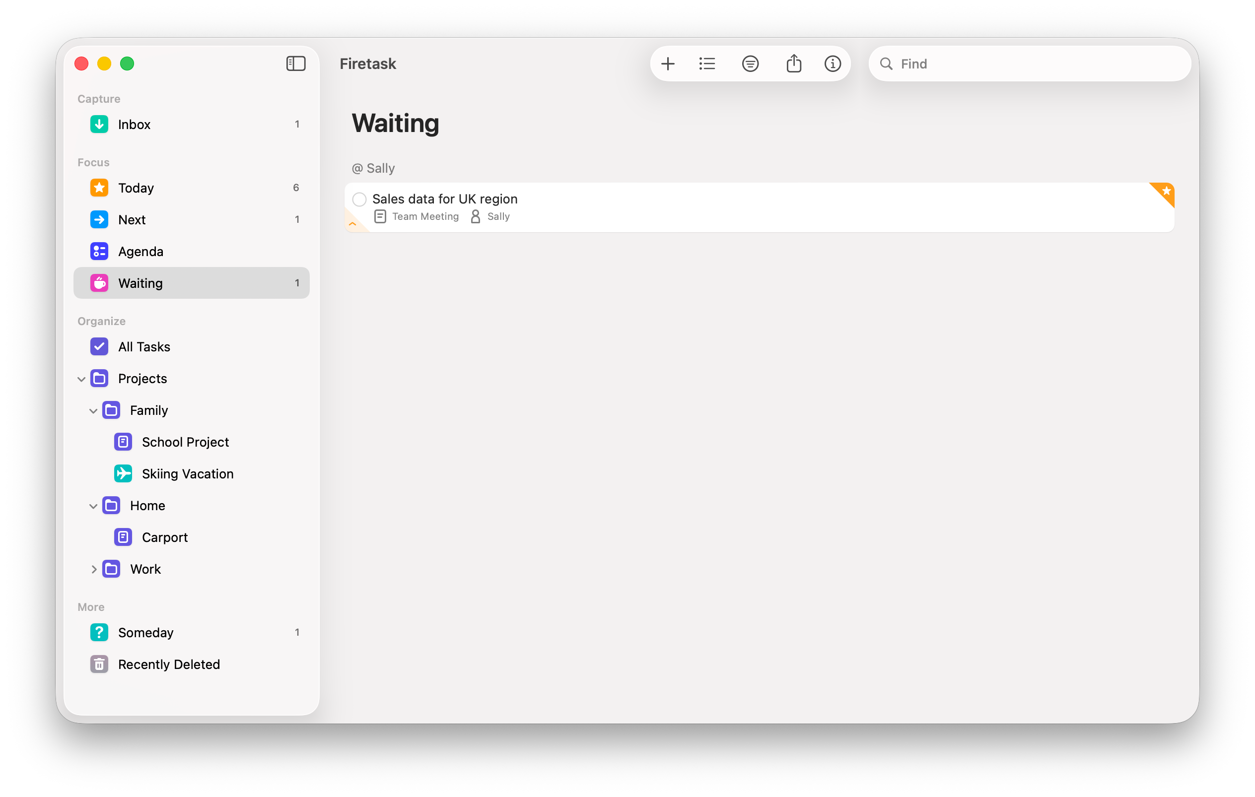Screen dimensions: 1255x797
Task: Open the Today focus list
Action: pos(136,188)
